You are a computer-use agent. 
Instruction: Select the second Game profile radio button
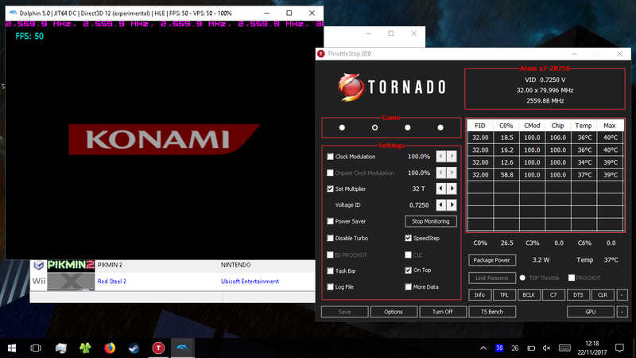374,127
